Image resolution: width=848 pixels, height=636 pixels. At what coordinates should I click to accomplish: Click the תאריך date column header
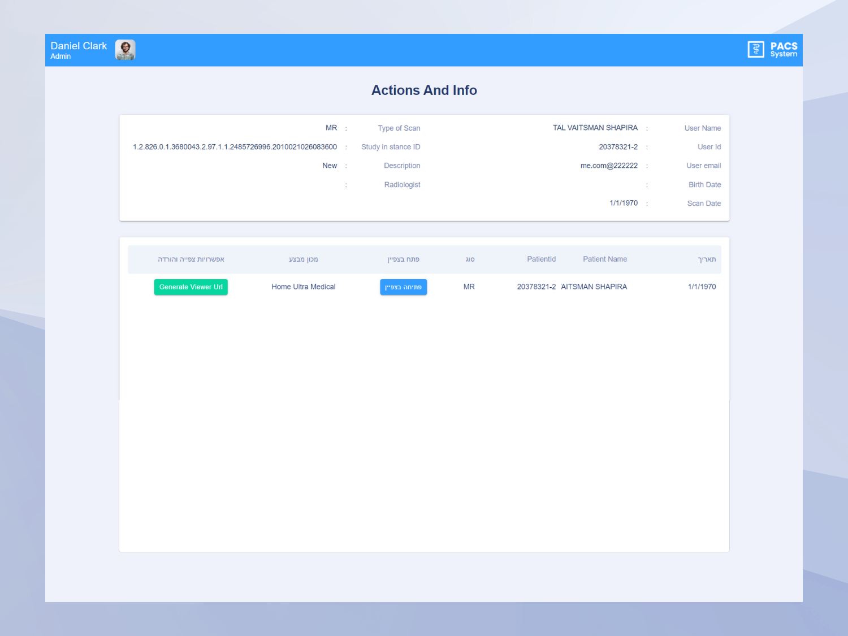pyautogui.click(x=707, y=259)
